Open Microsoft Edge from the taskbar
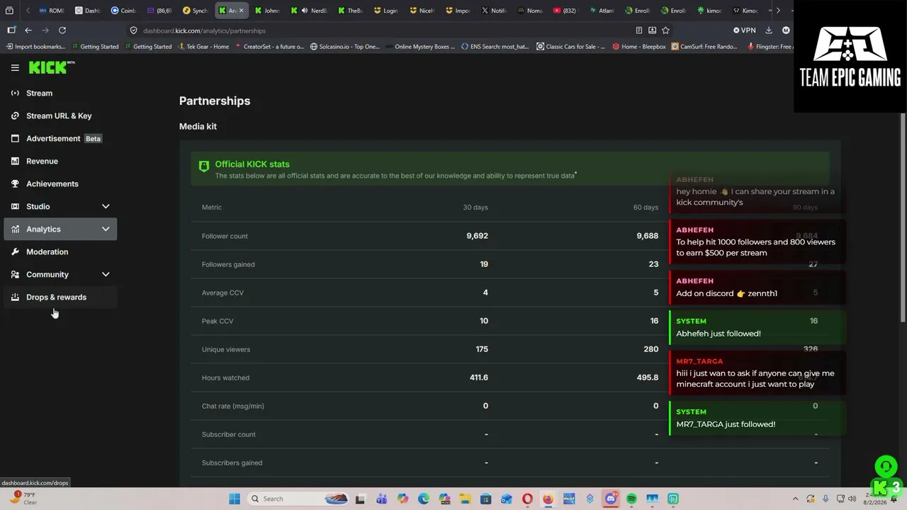This screenshot has height=510, width=907. point(423,499)
